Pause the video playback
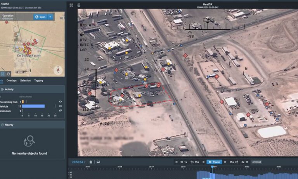Image resolution: width=298 pixels, height=179 pixels. (x=214, y=162)
